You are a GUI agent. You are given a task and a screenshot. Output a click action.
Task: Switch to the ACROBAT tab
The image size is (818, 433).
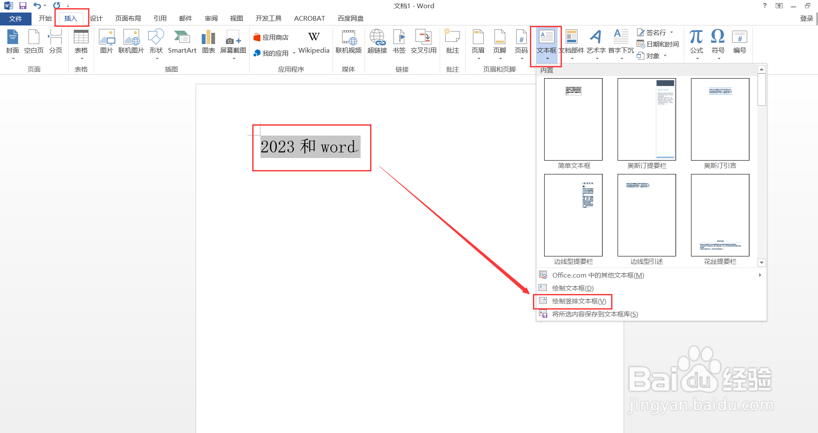tap(309, 19)
